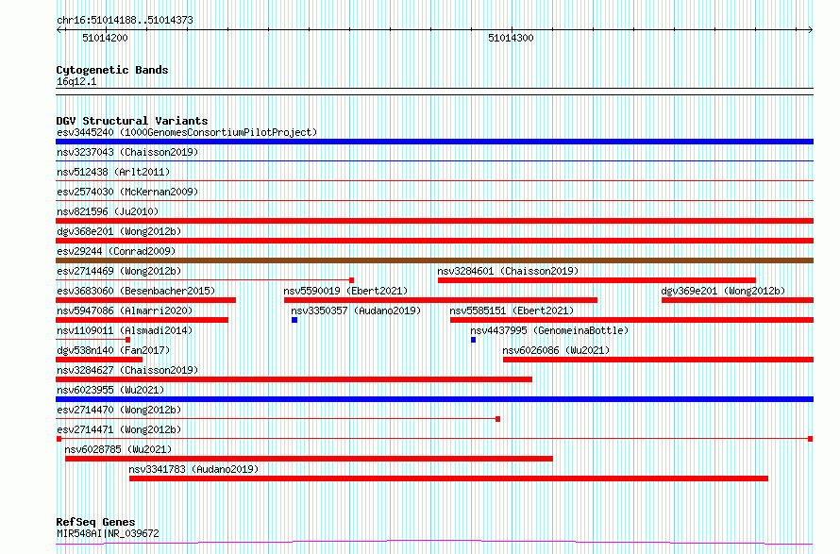Image resolution: width=840 pixels, height=554 pixels.
Task: Select the nsv5590019 (Ebert2021) label
Action: click(x=345, y=291)
